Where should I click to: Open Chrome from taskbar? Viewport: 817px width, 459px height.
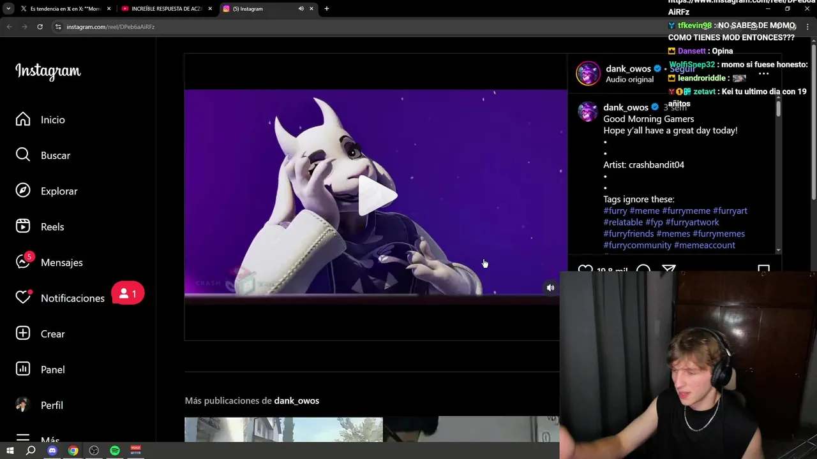click(73, 451)
